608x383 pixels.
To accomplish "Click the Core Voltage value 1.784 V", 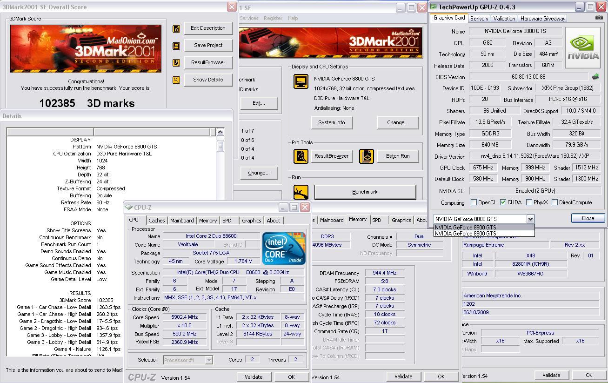I will pos(243,262).
